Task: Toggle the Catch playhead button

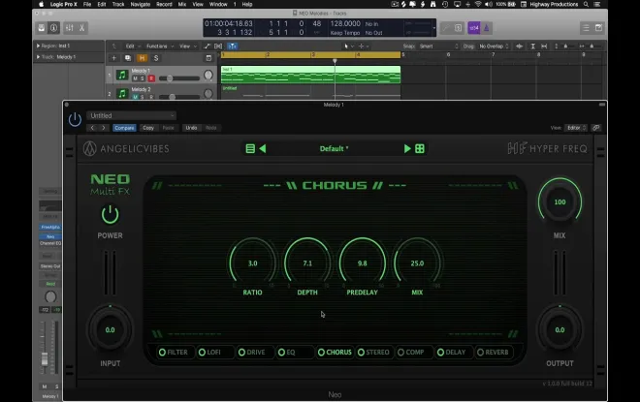Action: pos(233,46)
